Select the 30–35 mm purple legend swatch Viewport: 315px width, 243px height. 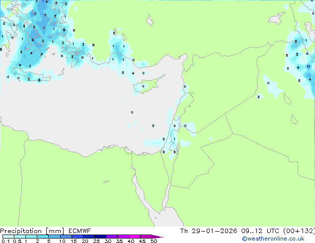click(x=111, y=237)
